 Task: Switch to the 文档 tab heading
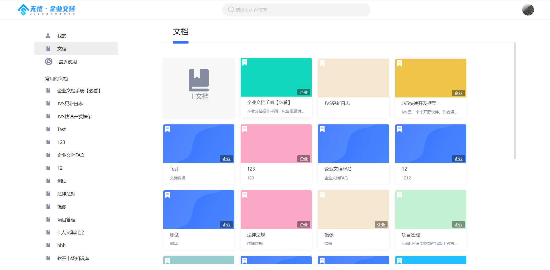181,32
